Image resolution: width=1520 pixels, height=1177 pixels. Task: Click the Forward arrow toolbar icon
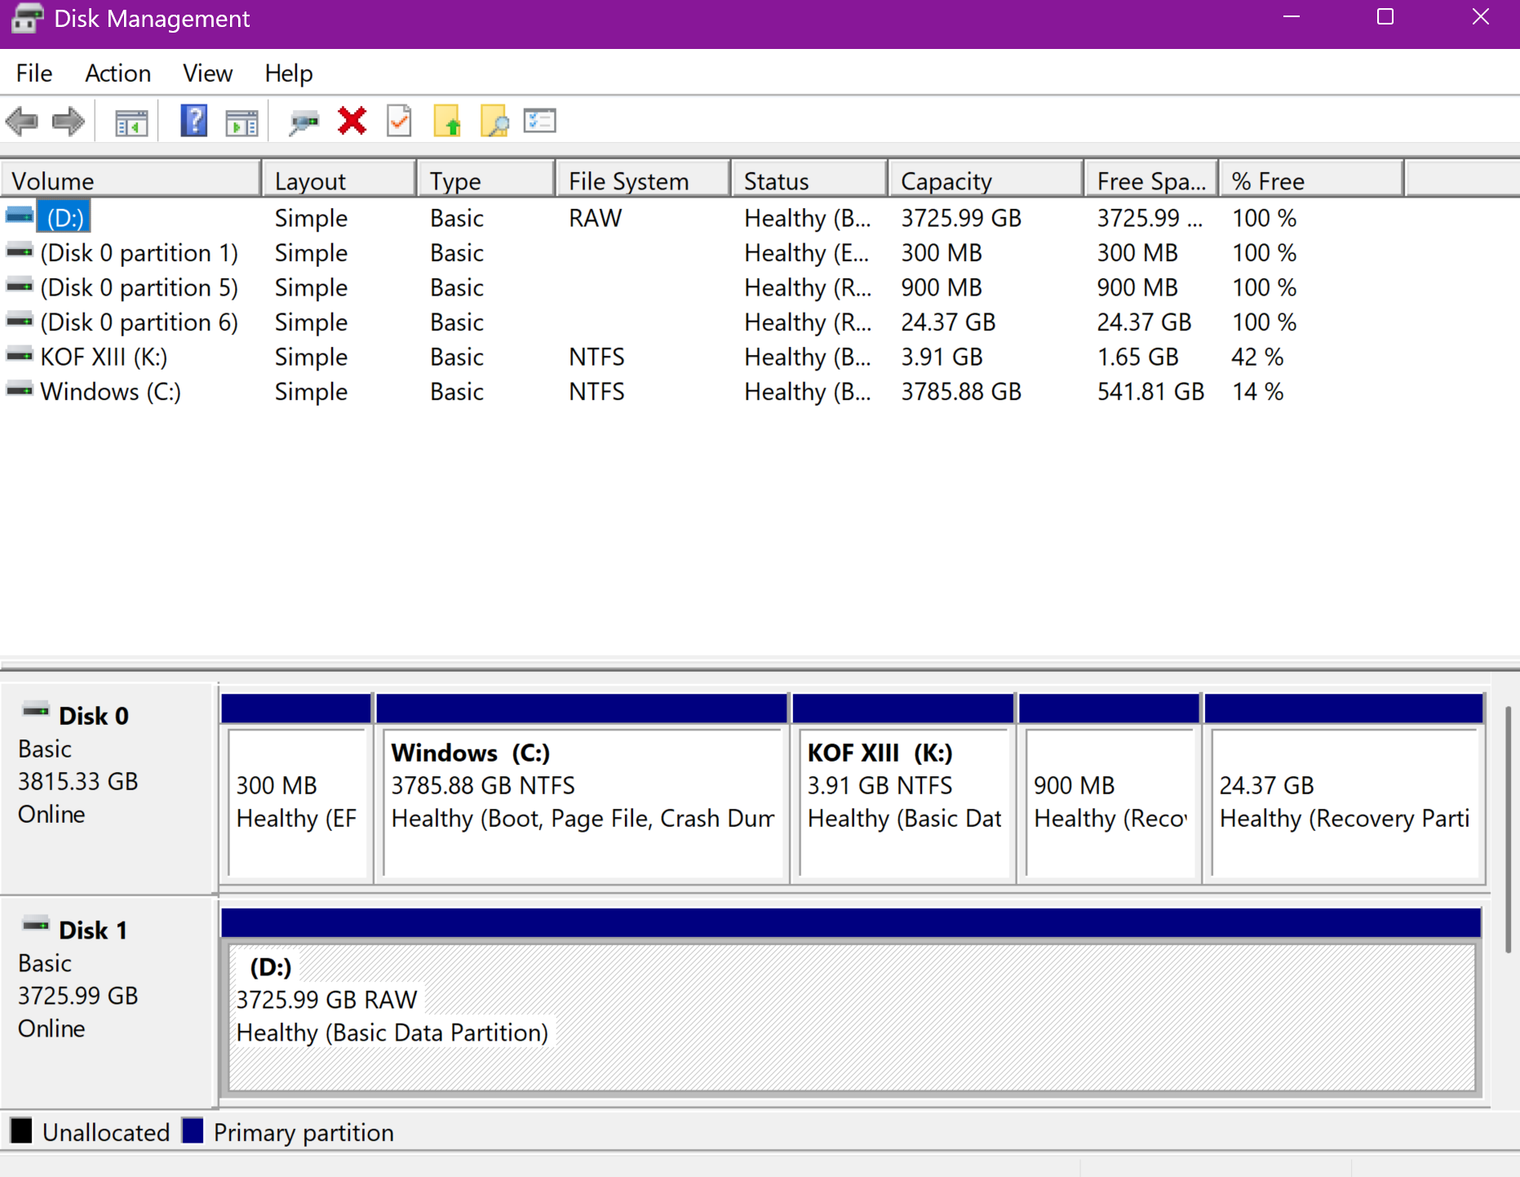[x=68, y=122]
